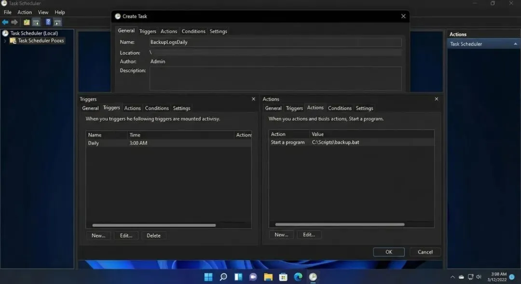
Task: Click the volume speaker tray icon
Action: coord(479,277)
